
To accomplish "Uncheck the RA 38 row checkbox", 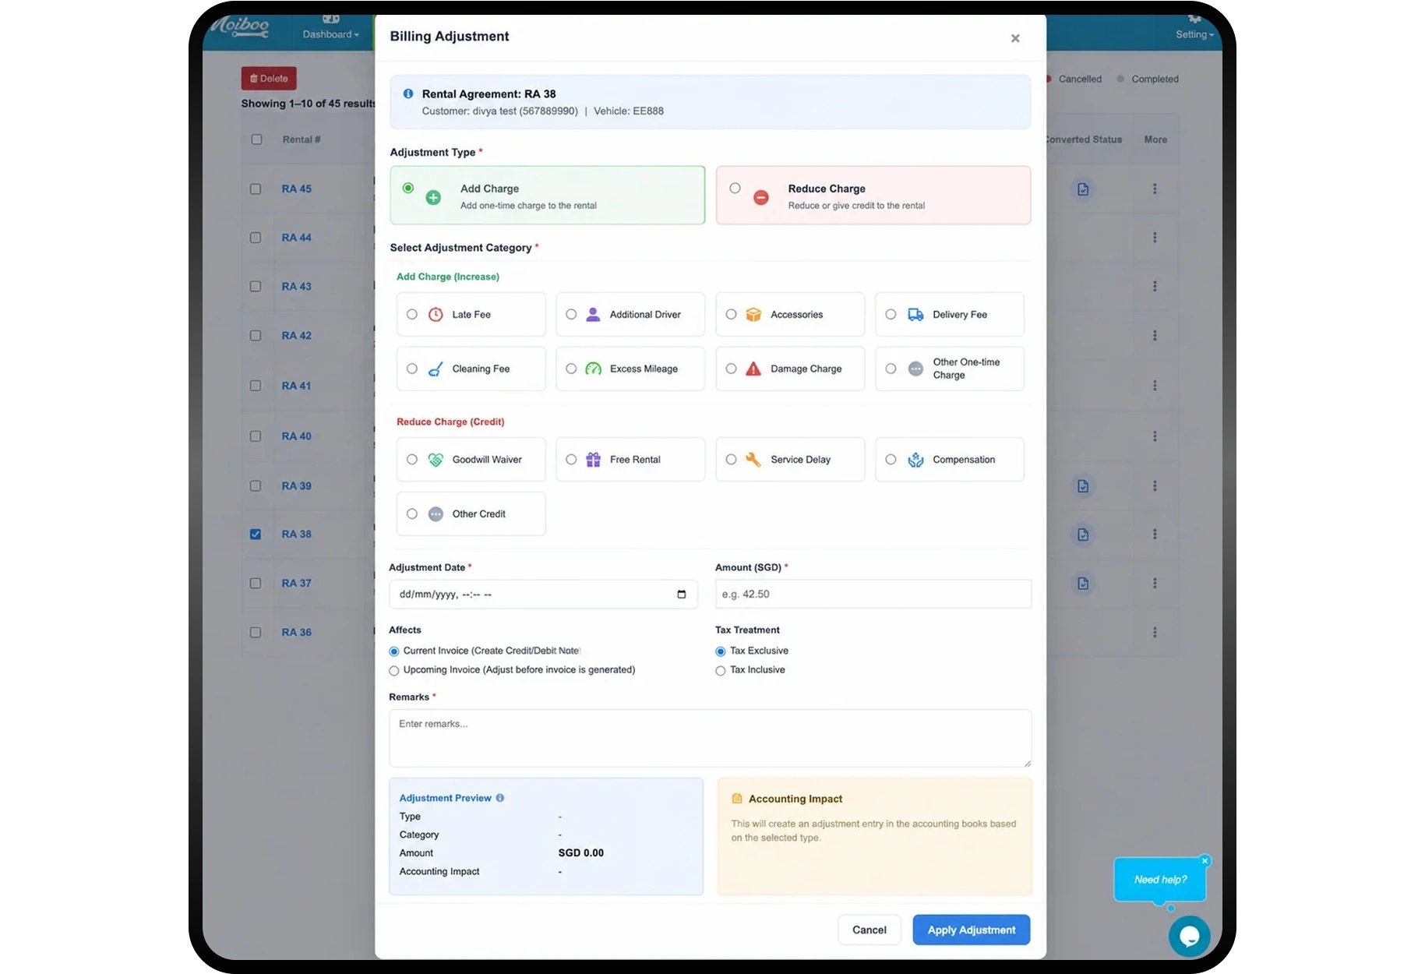I will [x=256, y=535].
